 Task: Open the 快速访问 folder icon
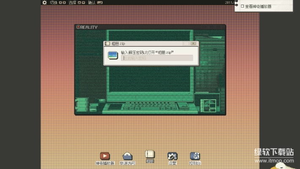(x=127, y=156)
